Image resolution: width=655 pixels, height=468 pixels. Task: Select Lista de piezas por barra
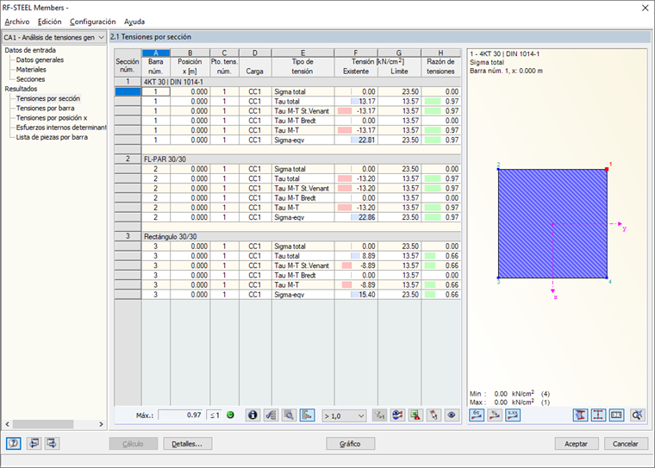point(52,137)
